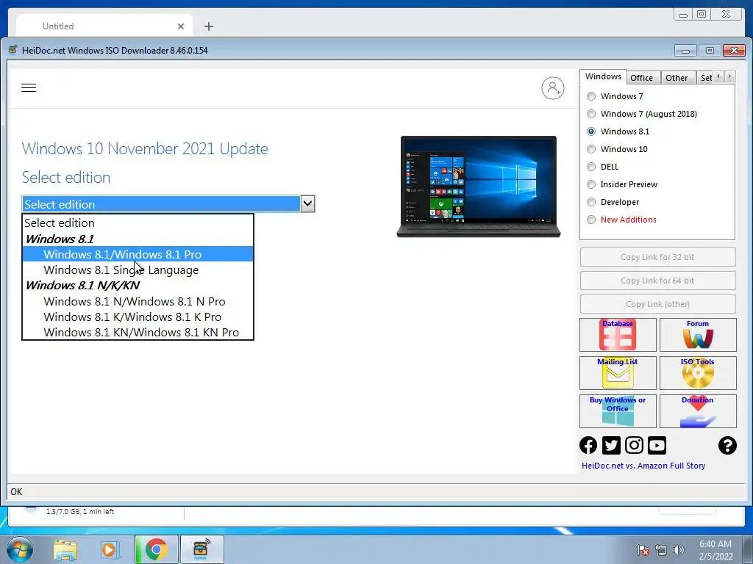Viewport: 753px width, 564px height.
Task: Open HeiDoc.net vs. Amazon Full Story link
Action: pos(643,466)
